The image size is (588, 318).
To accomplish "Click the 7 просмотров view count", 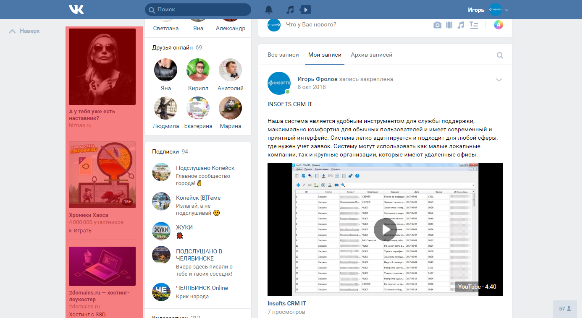I will pyautogui.click(x=286, y=312).
